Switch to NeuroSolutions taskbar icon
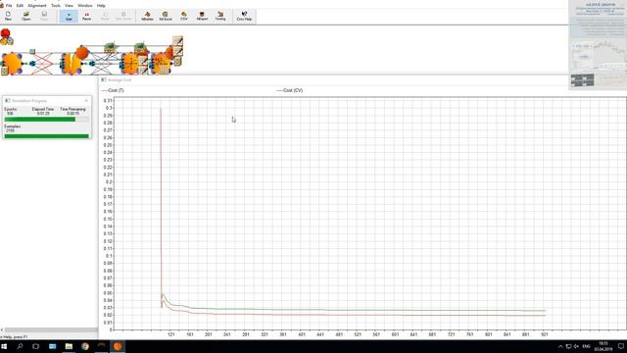This screenshot has width=627, height=353. [x=118, y=346]
